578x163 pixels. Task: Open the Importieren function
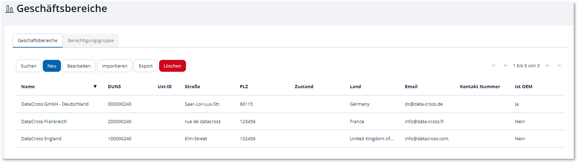pyautogui.click(x=114, y=66)
